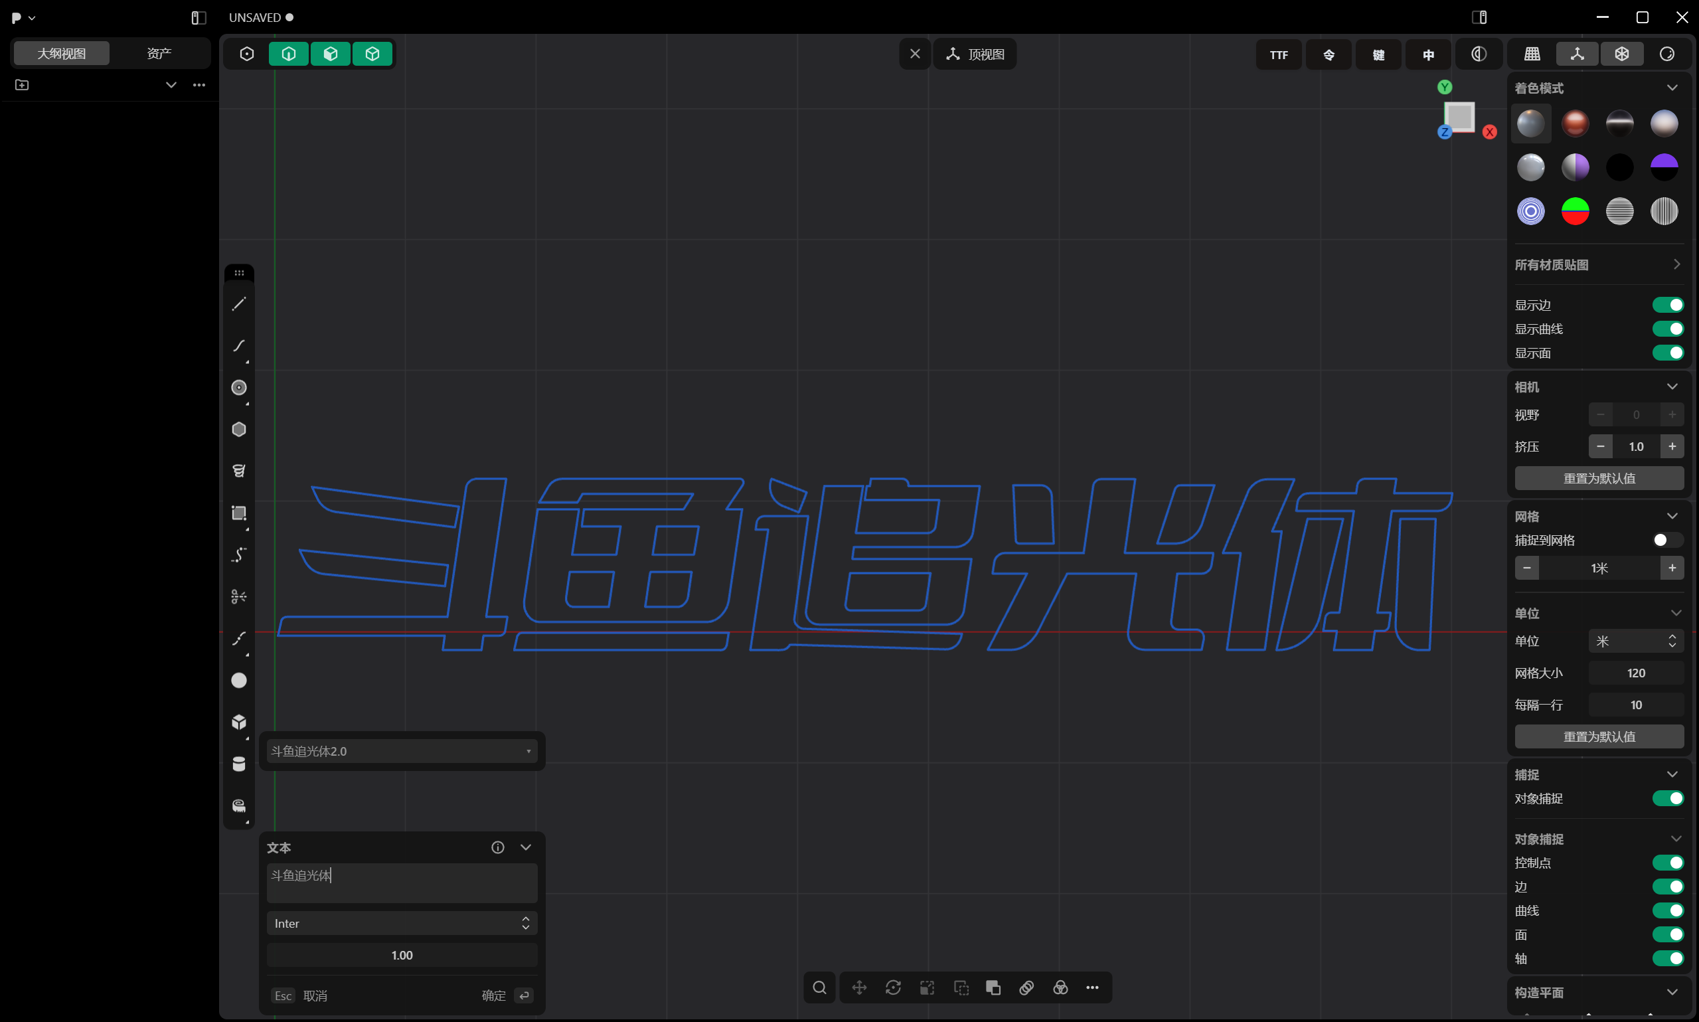
Task: Enable 捕捉到网格 switch
Action: pyautogui.click(x=1667, y=540)
